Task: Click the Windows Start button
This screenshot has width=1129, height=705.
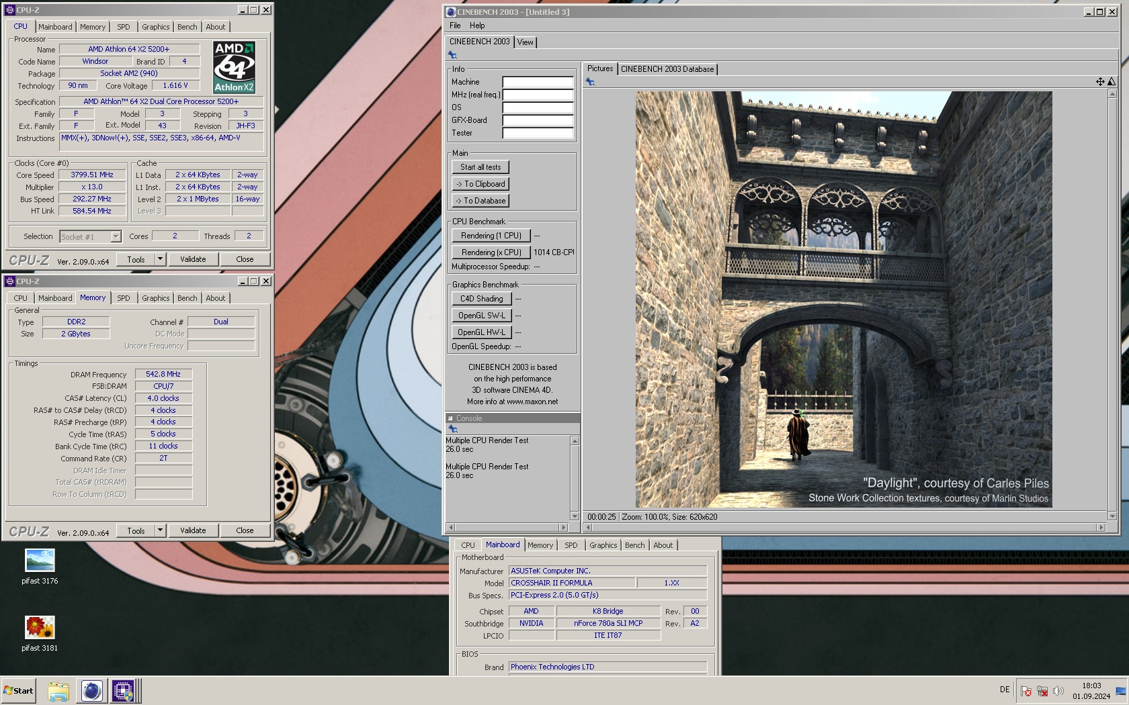Action: (x=19, y=691)
